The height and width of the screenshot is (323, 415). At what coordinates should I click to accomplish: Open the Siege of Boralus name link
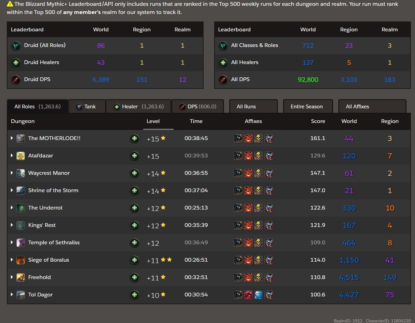pos(49,260)
